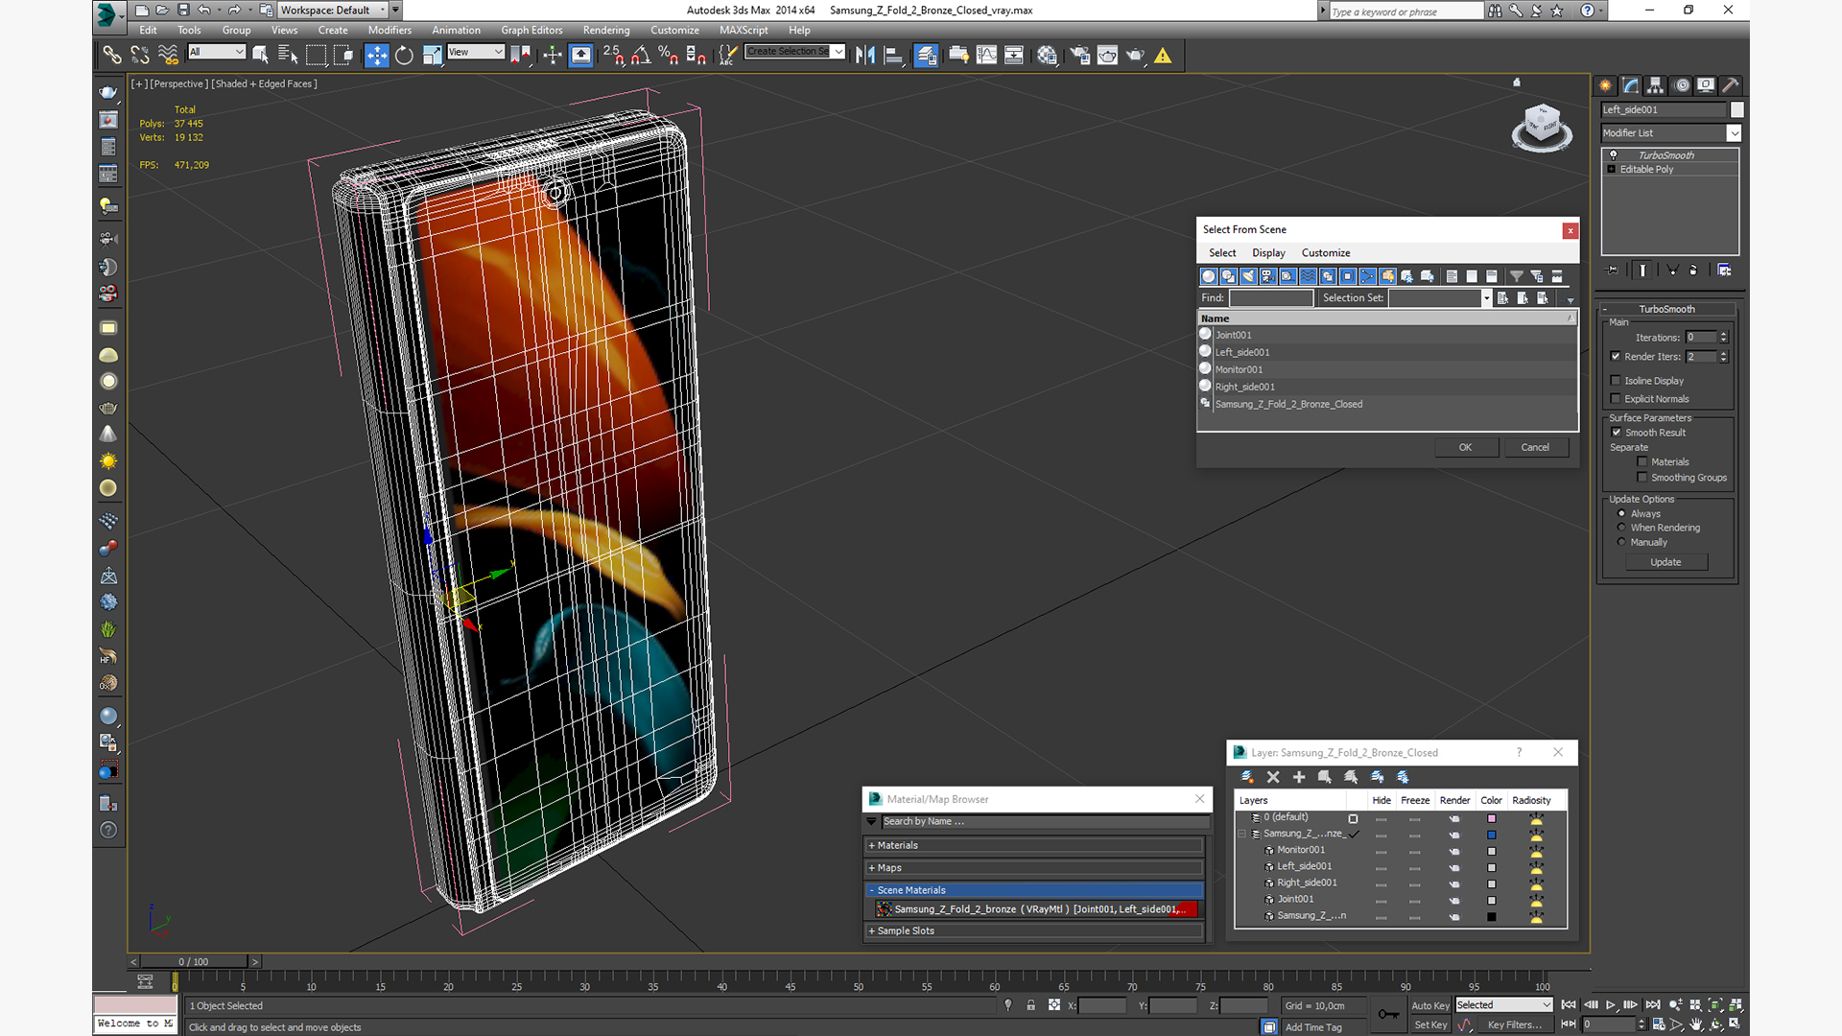Enable the Isoline Display checkbox
Viewport: 1842px width, 1036px height.
click(x=1616, y=381)
